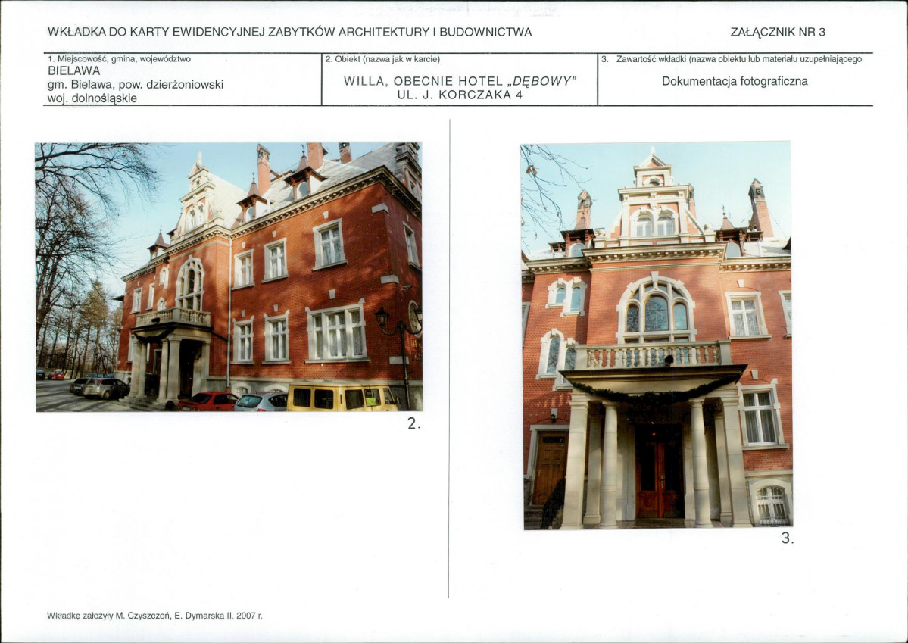The height and width of the screenshot is (643, 908).
Task: Click the WILLA, OBECNIE HOTEL DĘBOWY title
Action: (x=460, y=81)
